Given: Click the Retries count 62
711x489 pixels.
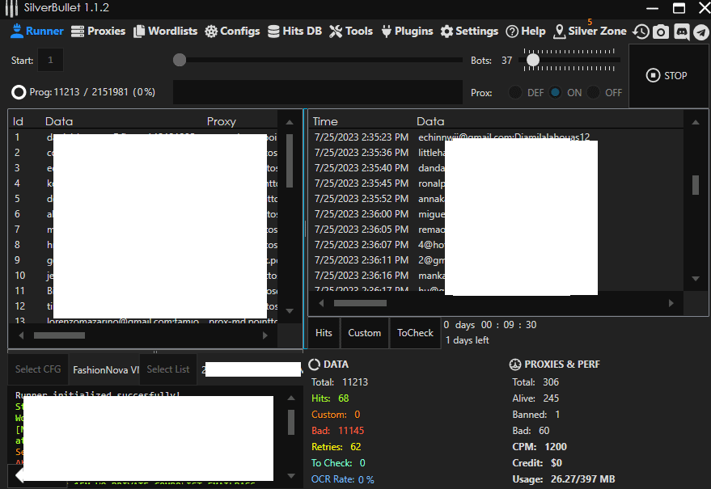Looking at the screenshot, I should click(356, 447).
